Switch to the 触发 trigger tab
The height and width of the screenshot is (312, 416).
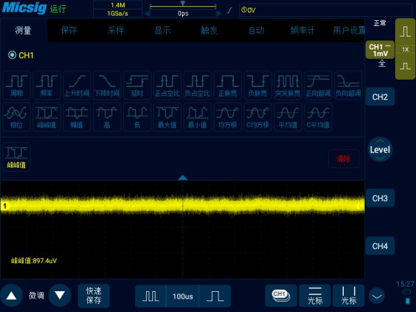click(209, 30)
